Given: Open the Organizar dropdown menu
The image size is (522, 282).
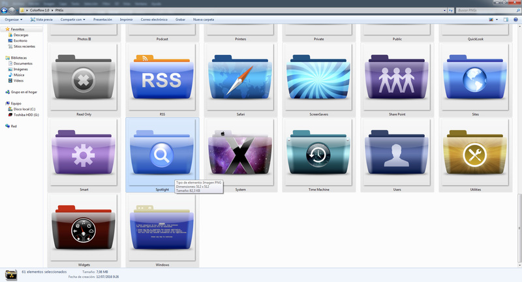Looking at the screenshot, I should (13, 20).
